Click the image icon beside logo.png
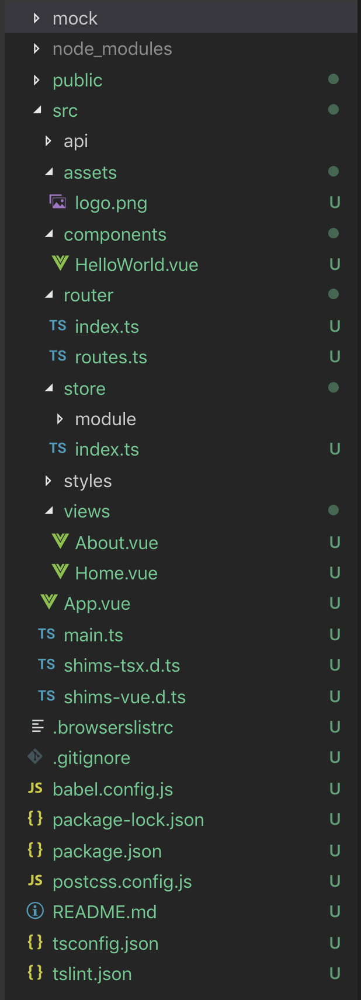The width and height of the screenshot is (361, 1000). coord(57,202)
